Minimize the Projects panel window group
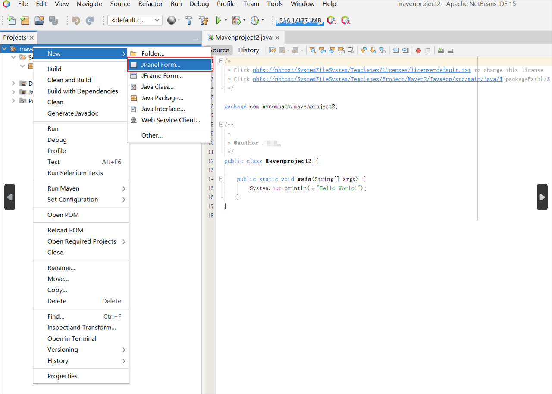This screenshot has height=394, width=552. pyautogui.click(x=196, y=39)
